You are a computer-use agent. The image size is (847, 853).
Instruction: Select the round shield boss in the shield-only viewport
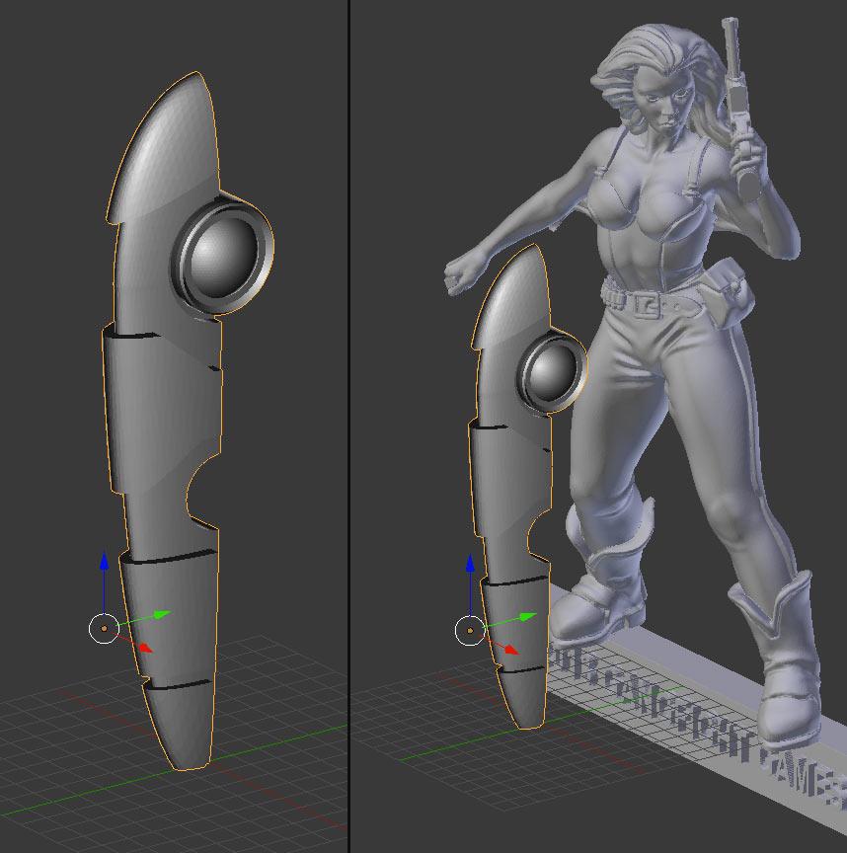click(x=222, y=256)
